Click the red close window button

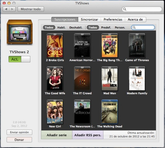(x=4, y=3)
